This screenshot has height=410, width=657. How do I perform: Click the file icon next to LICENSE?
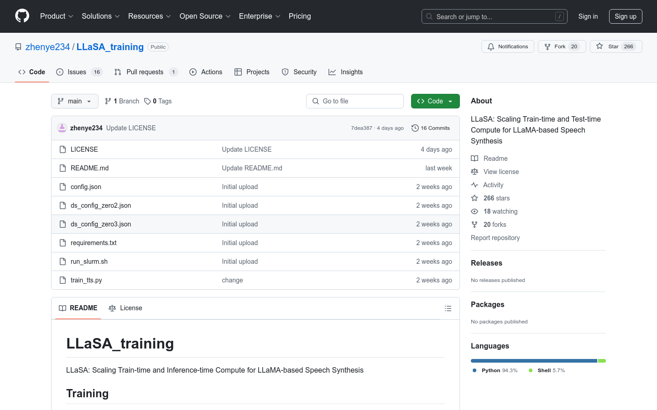(63, 149)
